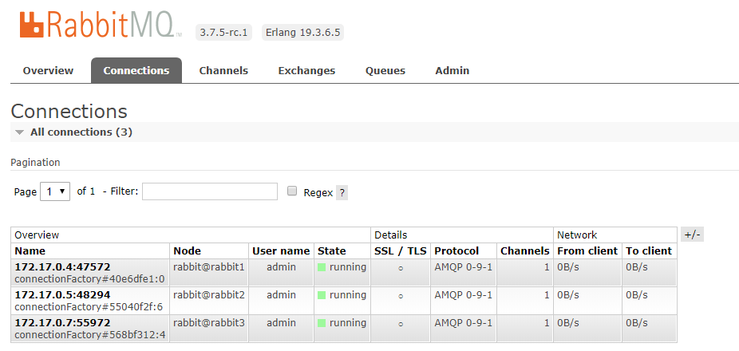This screenshot has width=739, height=351.
Task: Click the Regex help question mark
Action: coord(342,192)
